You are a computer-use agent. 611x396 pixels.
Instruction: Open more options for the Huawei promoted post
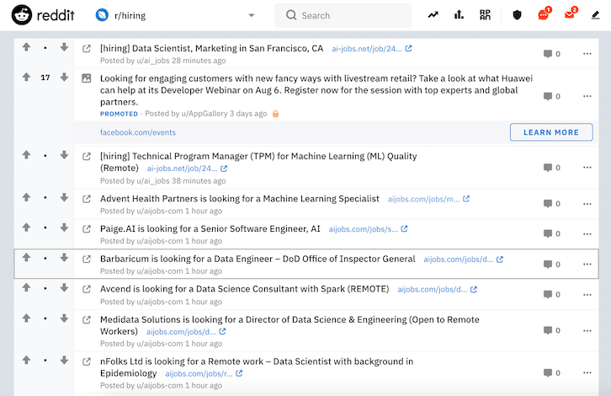click(x=587, y=96)
